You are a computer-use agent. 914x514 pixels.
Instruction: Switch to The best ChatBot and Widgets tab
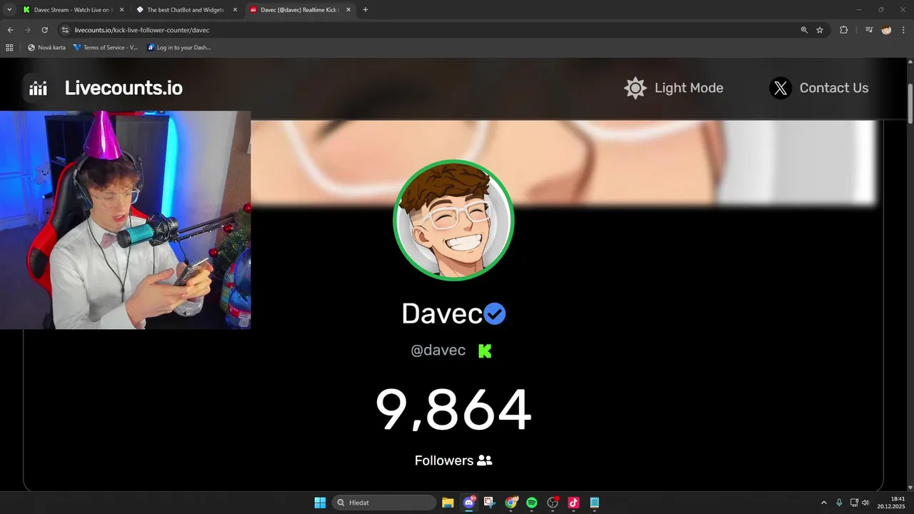(185, 10)
